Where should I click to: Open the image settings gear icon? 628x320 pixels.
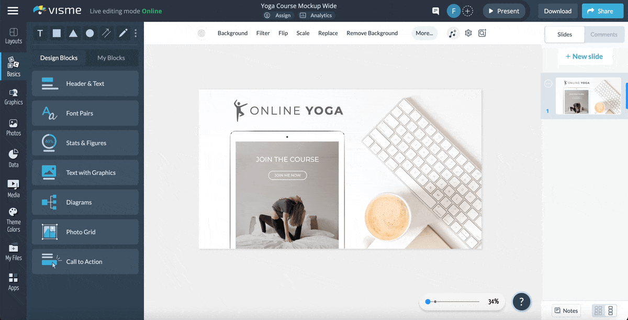[x=468, y=32]
